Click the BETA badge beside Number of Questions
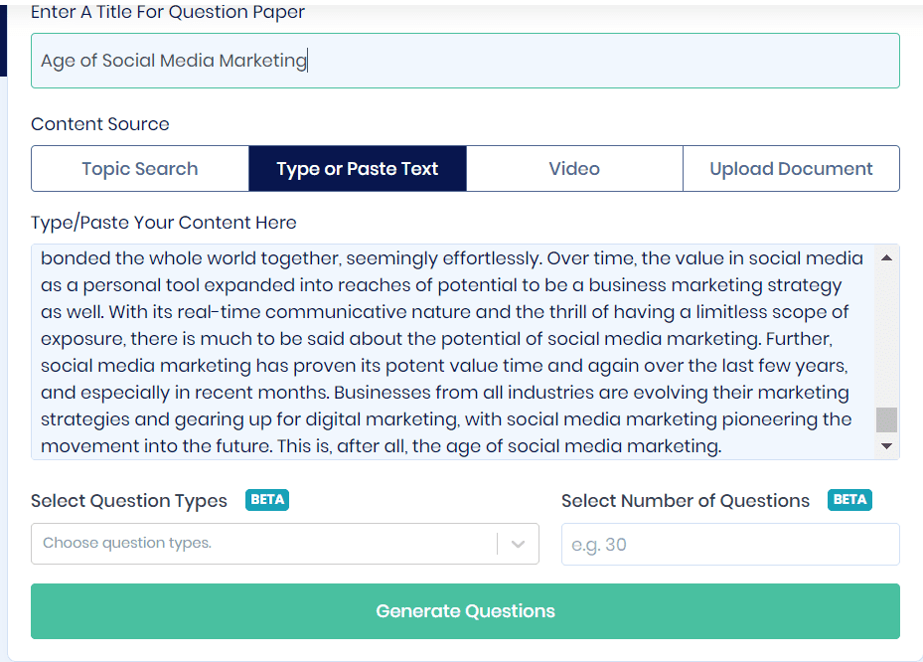Screen dimensions: 923x662 pos(849,500)
